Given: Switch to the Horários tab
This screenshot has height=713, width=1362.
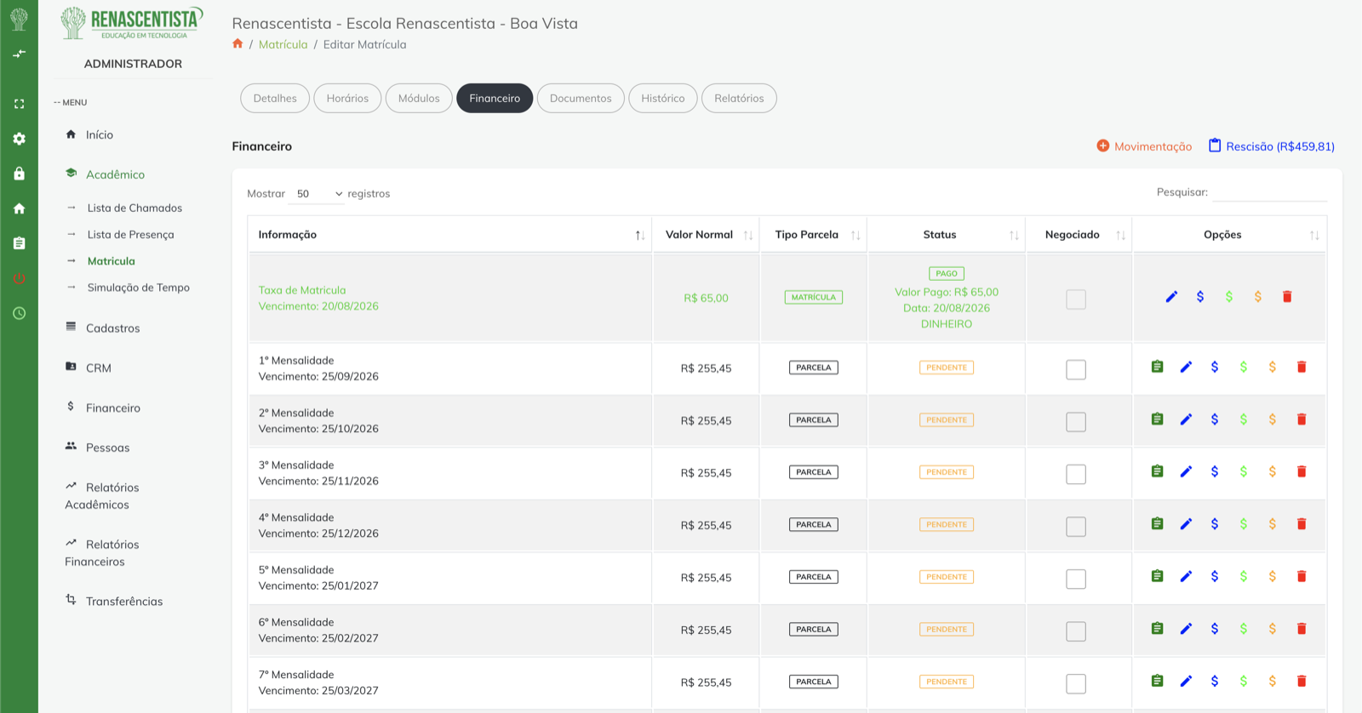Looking at the screenshot, I should tap(347, 98).
